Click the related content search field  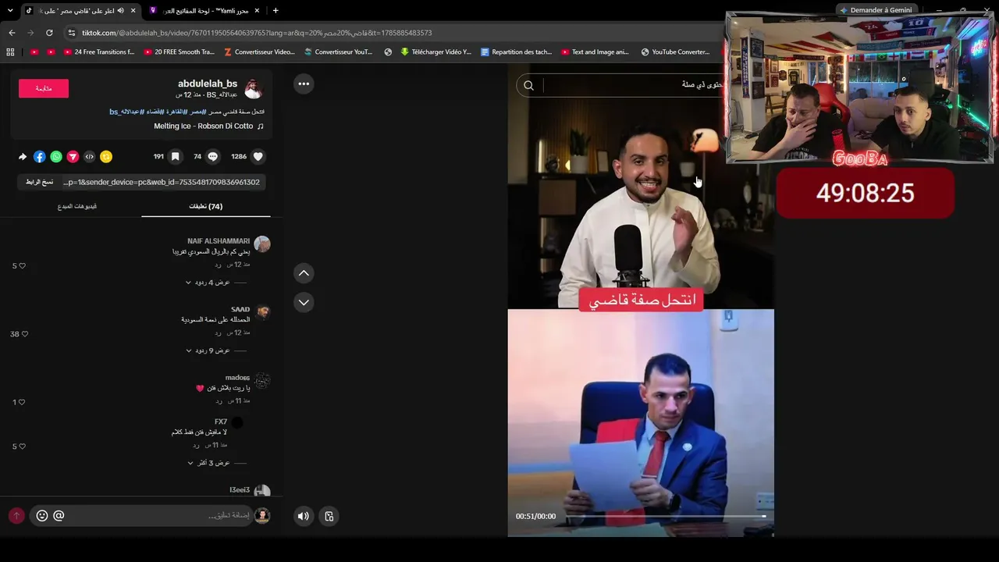point(634,85)
